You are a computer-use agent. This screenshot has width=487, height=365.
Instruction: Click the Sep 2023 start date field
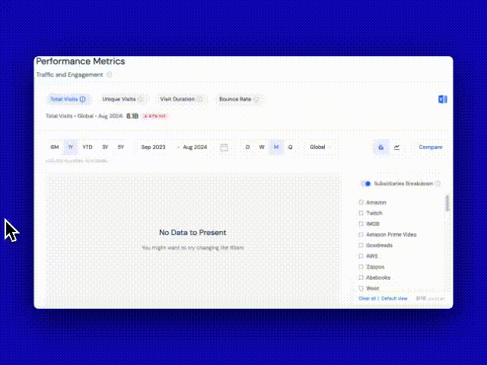coord(154,147)
